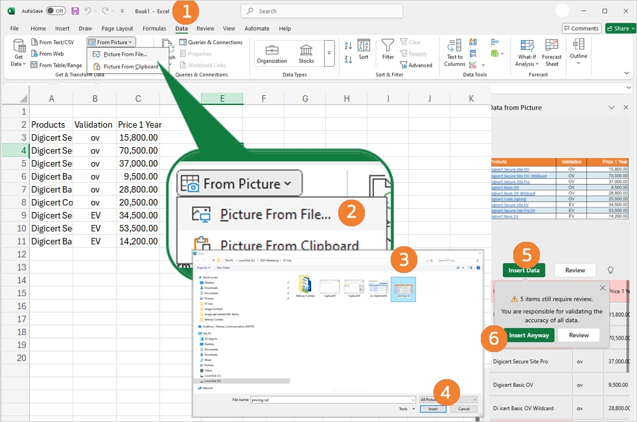Open Customize Quick Access Toolbar dropdown
This screenshot has width=637, height=422.
point(122,11)
